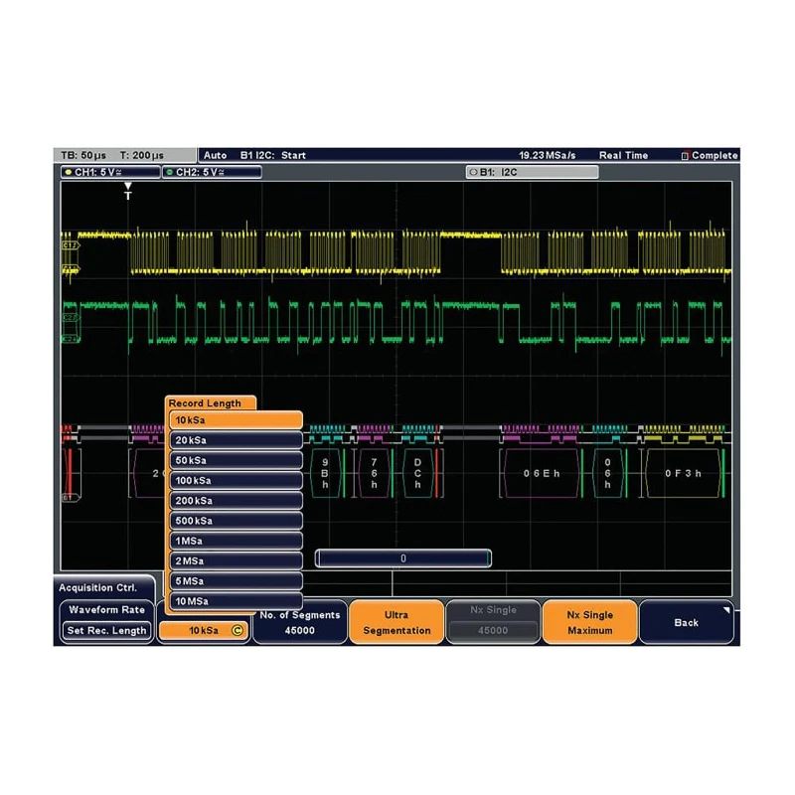The image size is (795, 795).
Task: Select 10 kSa record length
Action: [236, 419]
